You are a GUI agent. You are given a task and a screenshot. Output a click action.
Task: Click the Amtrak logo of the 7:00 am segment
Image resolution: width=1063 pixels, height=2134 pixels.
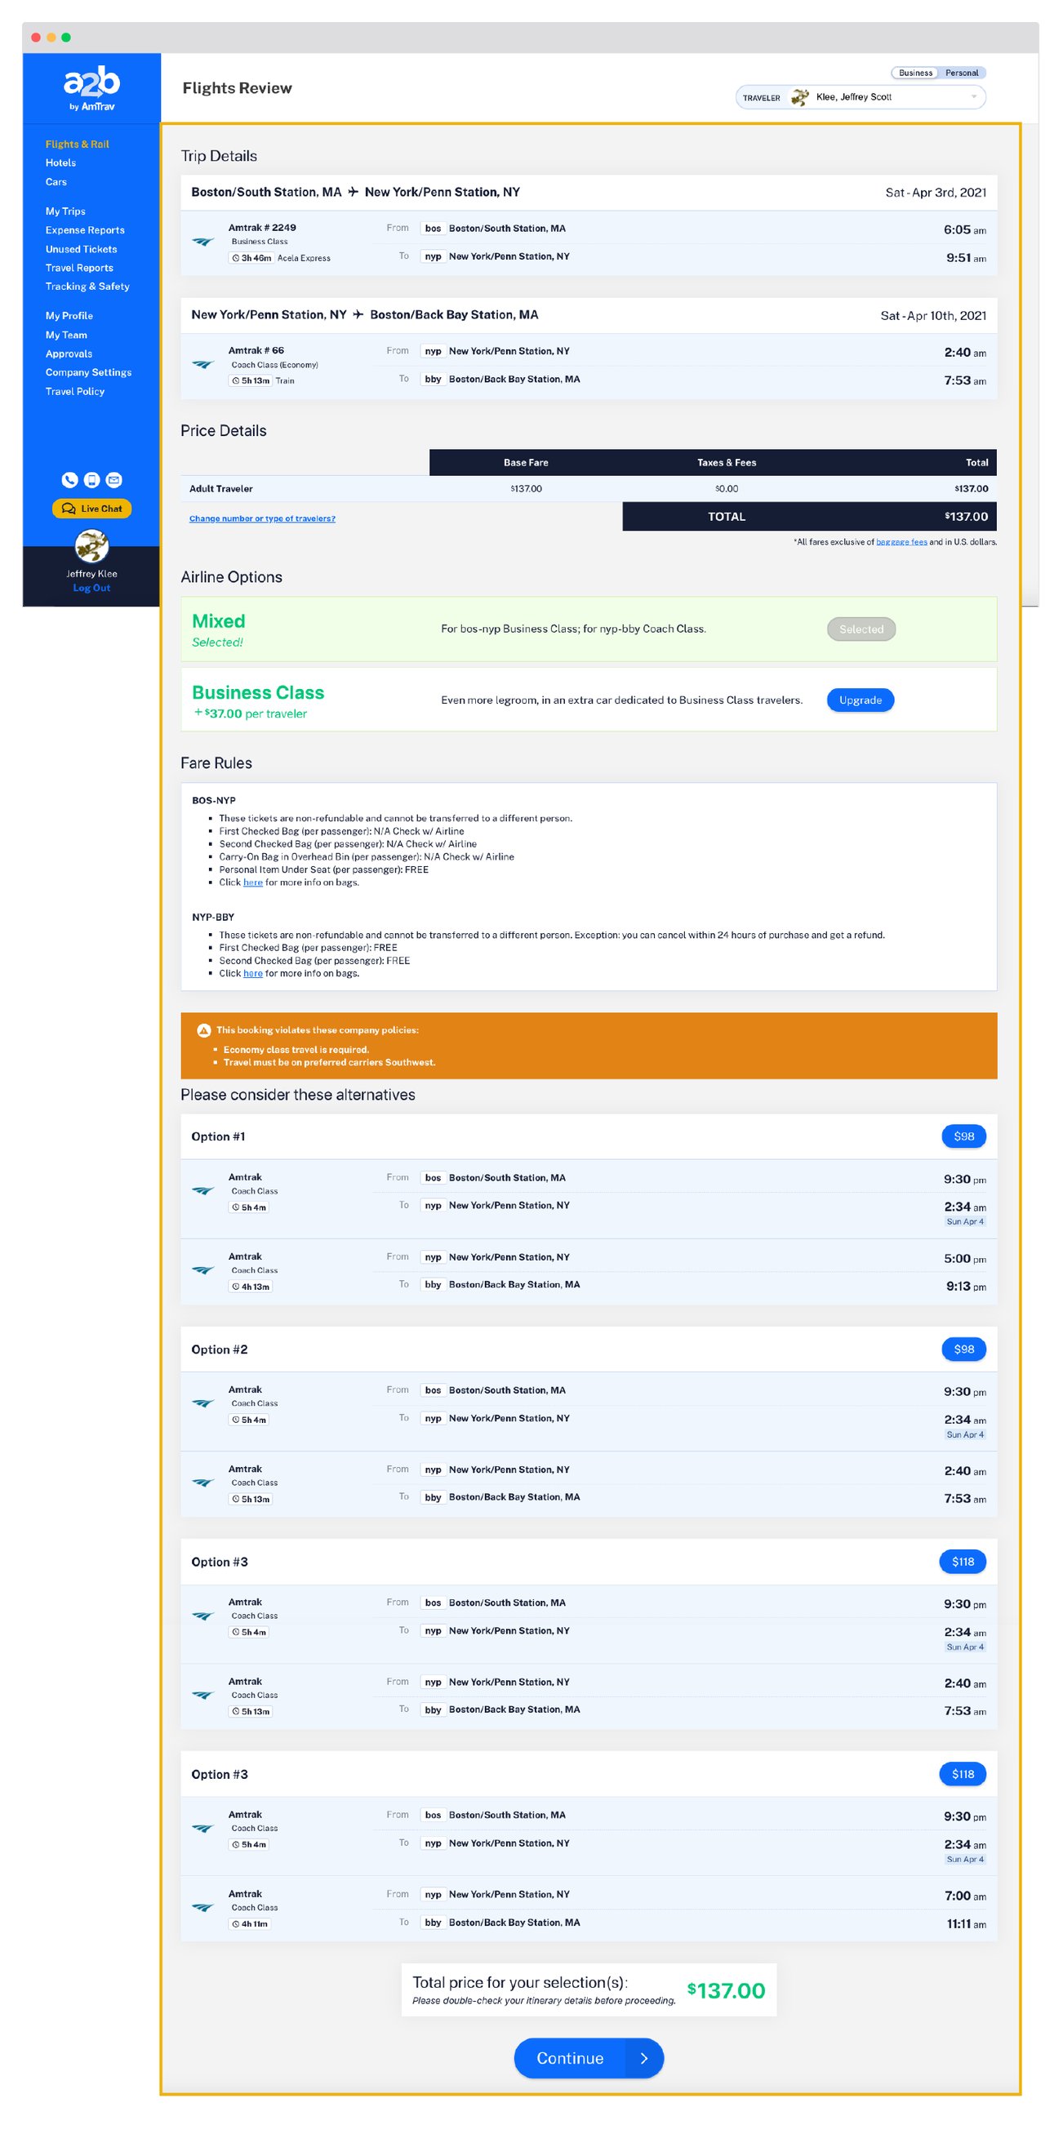[203, 1909]
